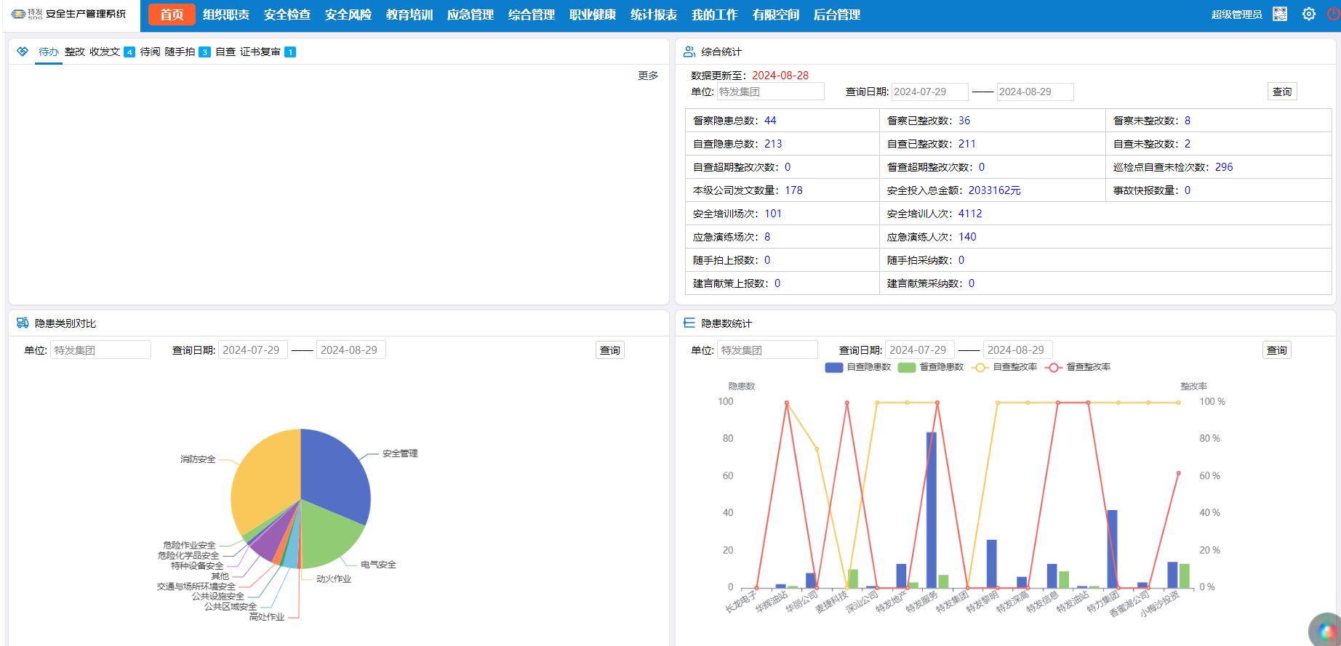
Task: Toggle 自查隐患数 legend series
Action: coord(858,367)
